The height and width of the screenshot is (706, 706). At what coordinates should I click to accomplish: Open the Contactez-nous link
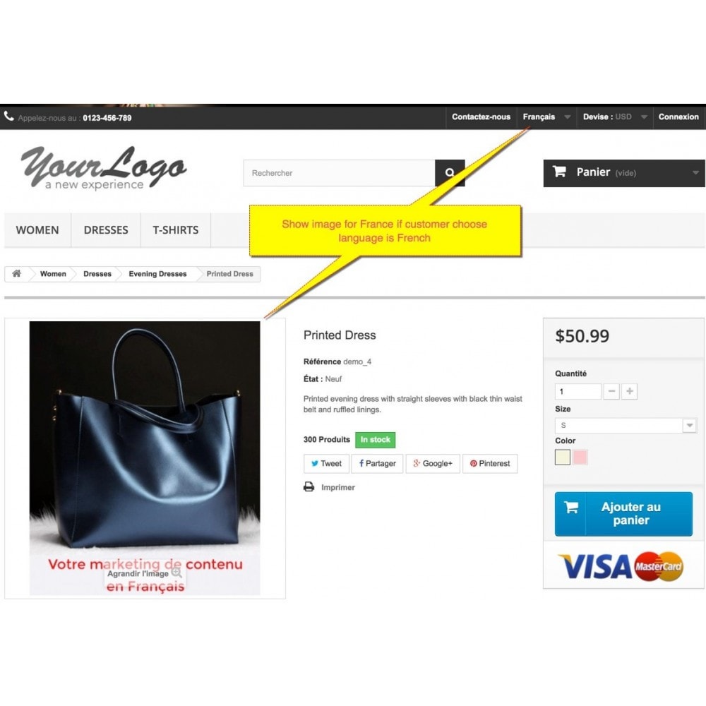click(x=481, y=117)
